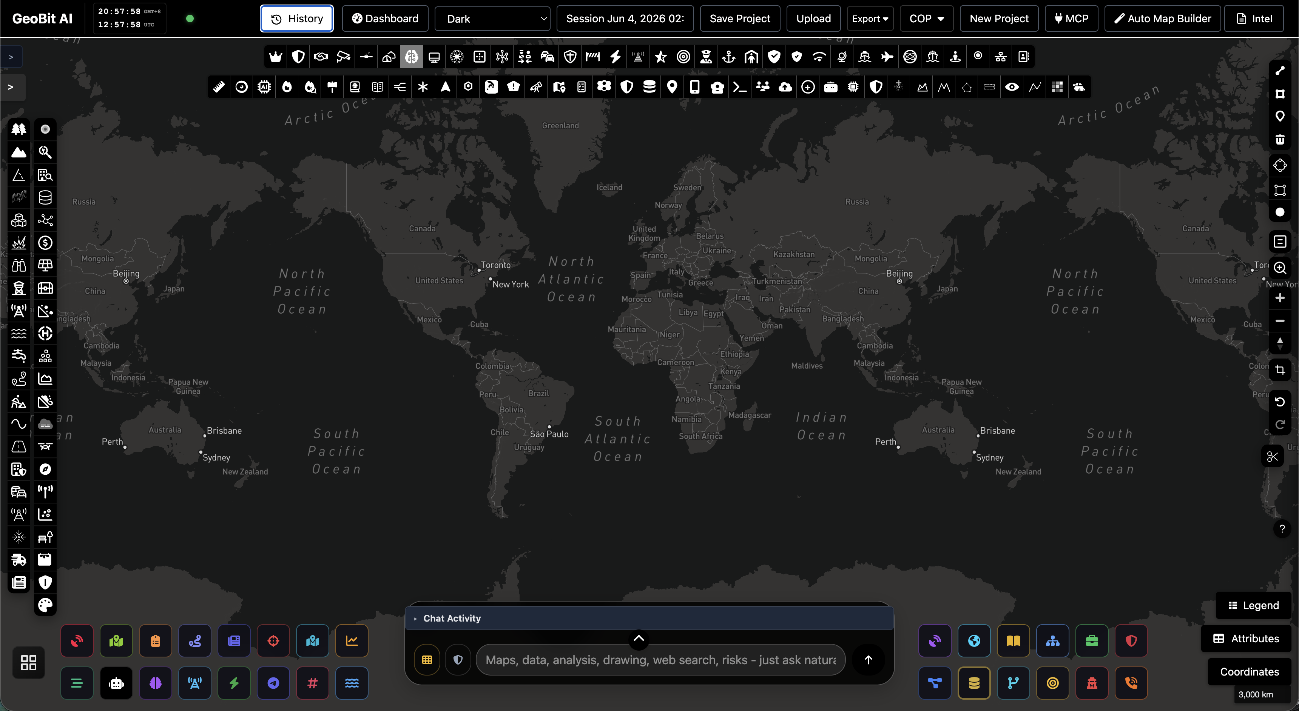Image resolution: width=1299 pixels, height=711 pixels.
Task: Toggle the grid layout button at bottom left
Action: coord(29,662)
